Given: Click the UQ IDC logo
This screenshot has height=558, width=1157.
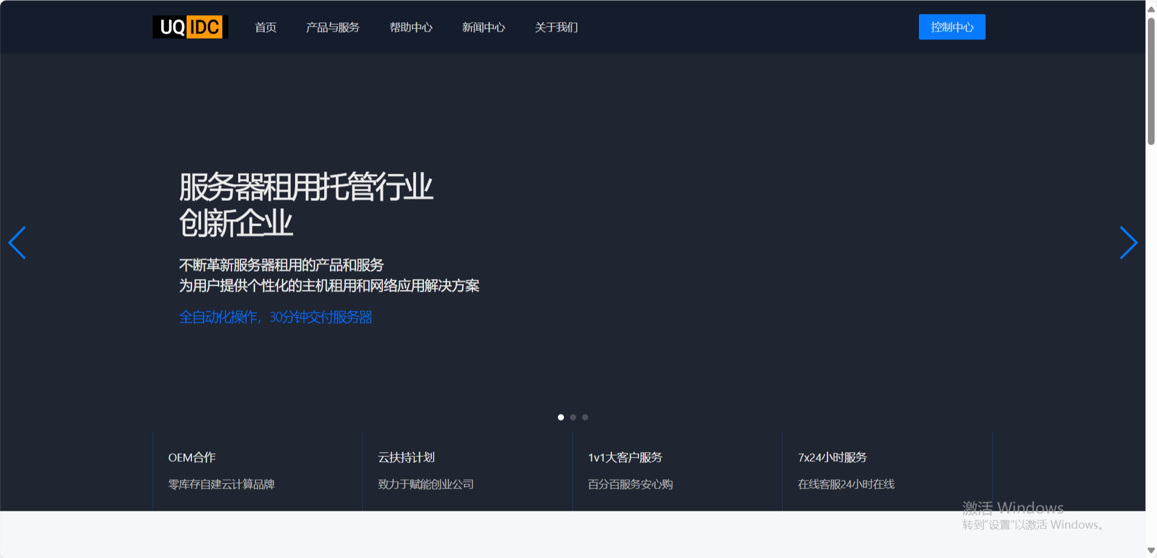Looking at the screenshot, I should [x=190, y=27].
